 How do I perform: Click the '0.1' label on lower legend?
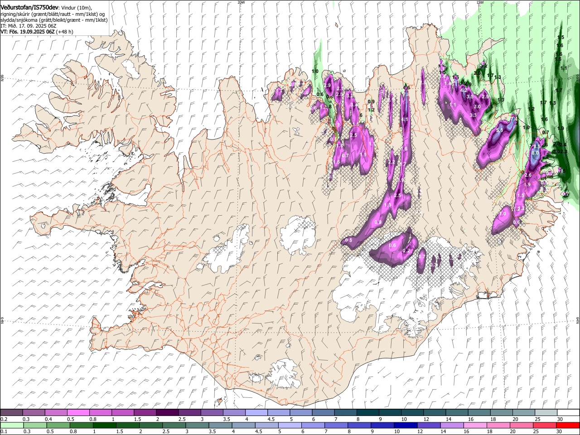pos(4,432)
